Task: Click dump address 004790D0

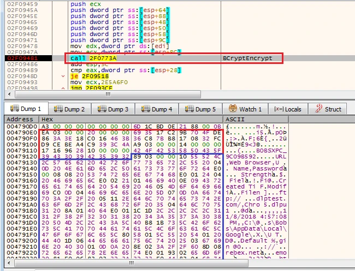Action: [22, 126]
